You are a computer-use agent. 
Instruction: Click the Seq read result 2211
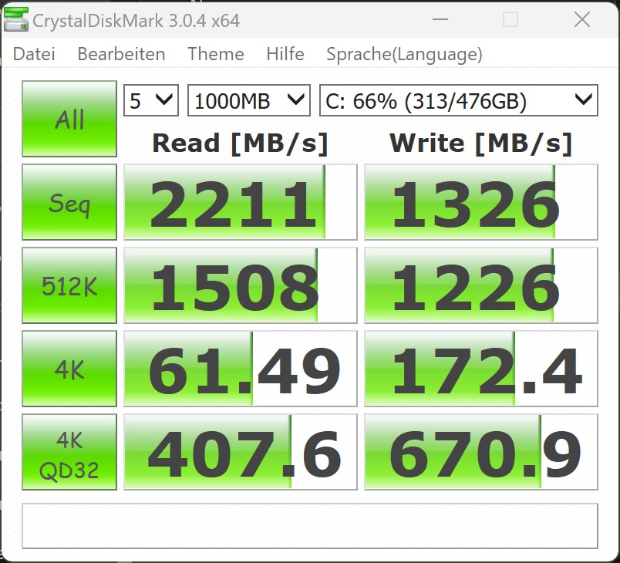coord(241,202)
